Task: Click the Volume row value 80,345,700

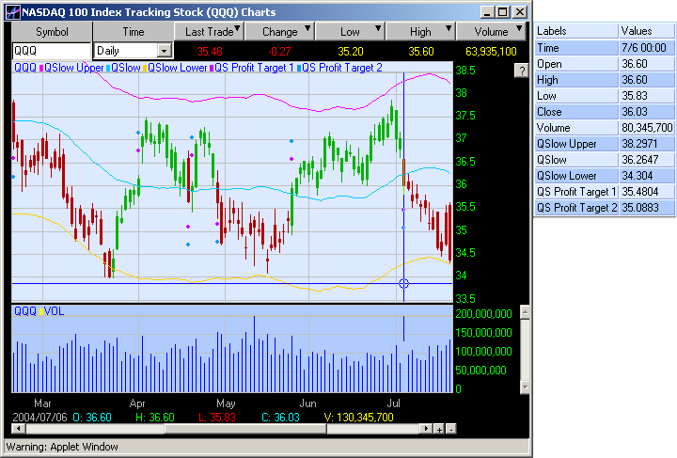Action: 647,128
